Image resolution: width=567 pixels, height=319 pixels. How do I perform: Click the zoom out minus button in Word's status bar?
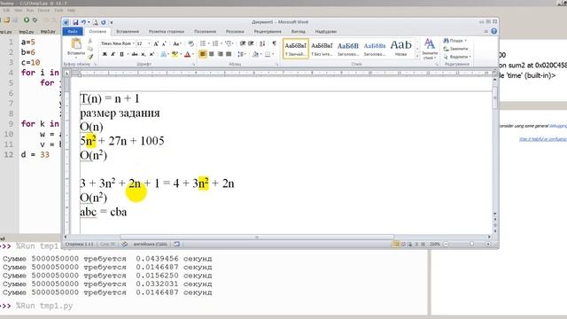(446, 245)
